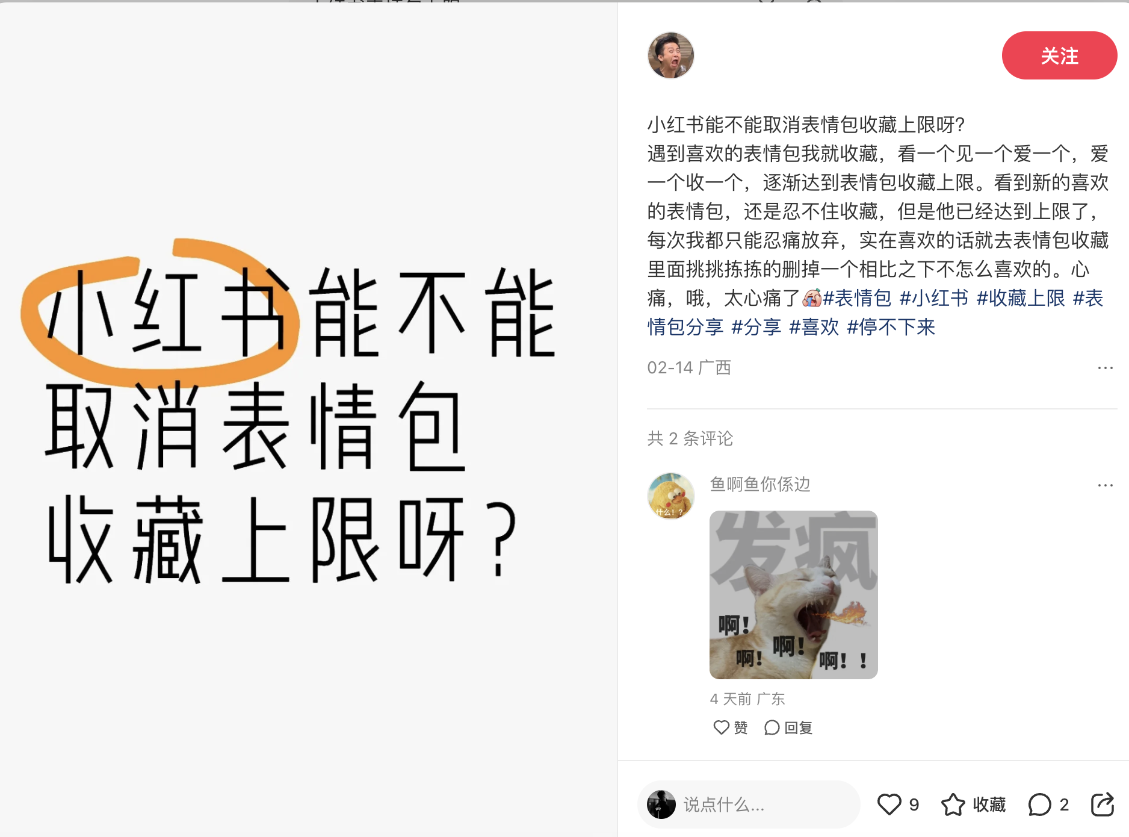Open the #停不下来 hashtag

(x=891, y=327)
